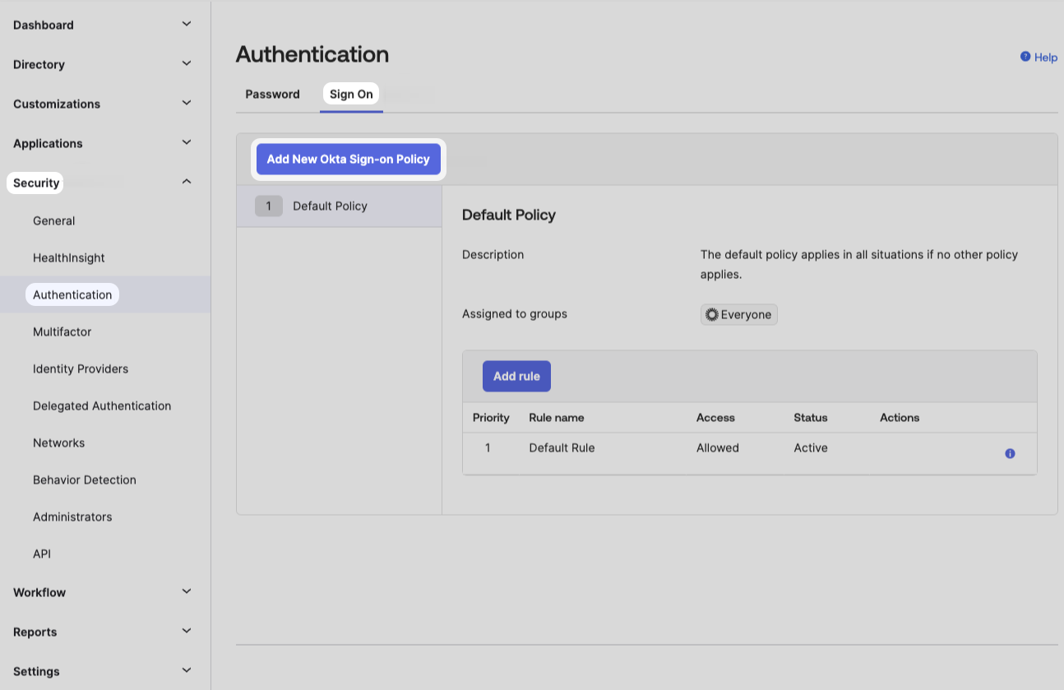Screen dimensions: 1064x690
Task: Select the Sign On tab
Action: (351, 94)
